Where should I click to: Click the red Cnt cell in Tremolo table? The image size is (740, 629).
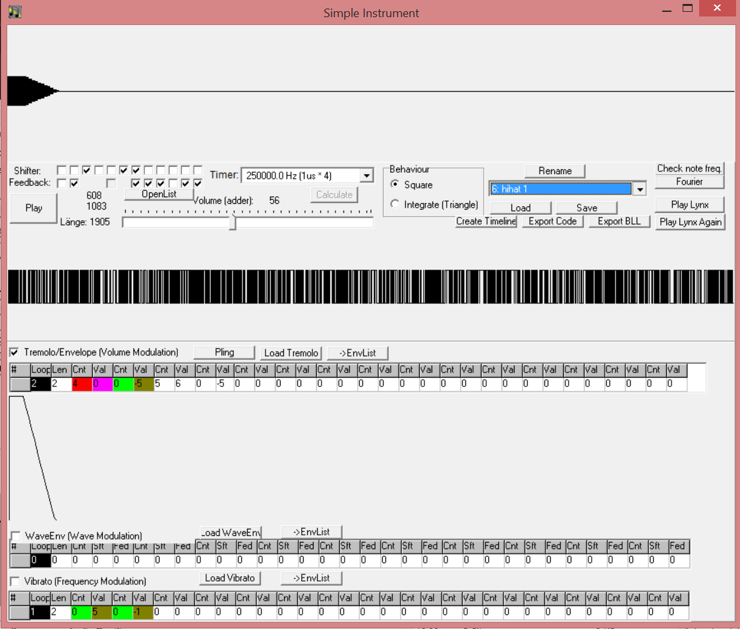[x=82, y=384]
